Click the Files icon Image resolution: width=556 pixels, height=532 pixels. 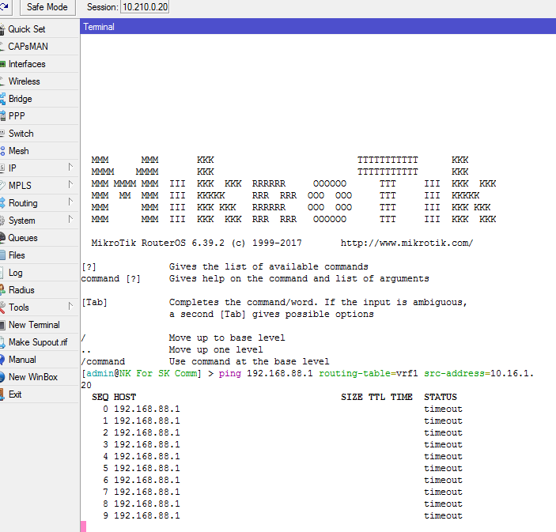(x=3, y=255)
